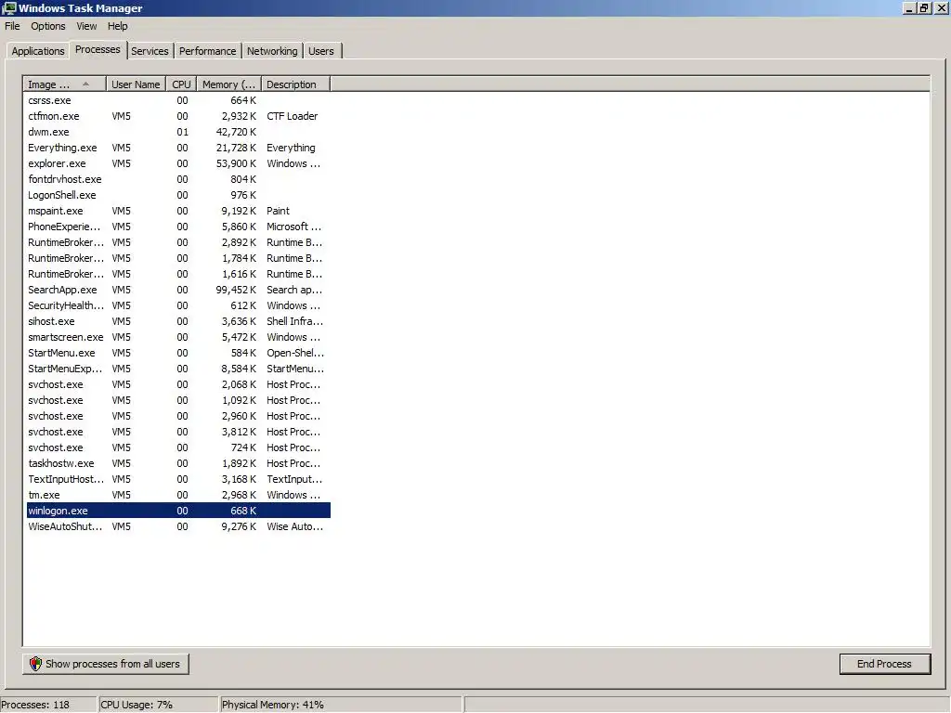951x713 pixels.
Task: Select the RuntimeBroker row using 1,784 K
Action: click(178, 258)
